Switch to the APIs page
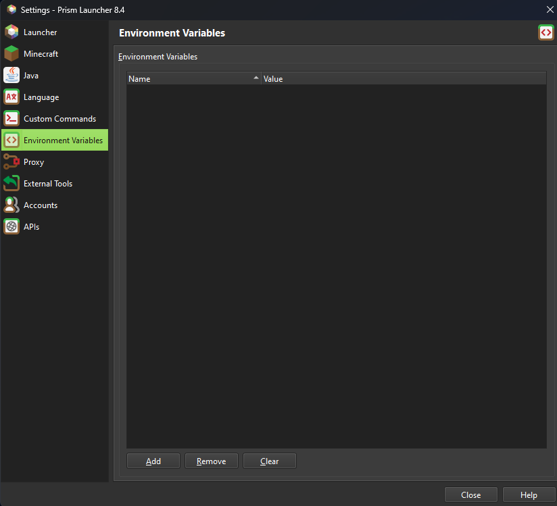The width and height of the screenshot is (557, 506). 55,226
